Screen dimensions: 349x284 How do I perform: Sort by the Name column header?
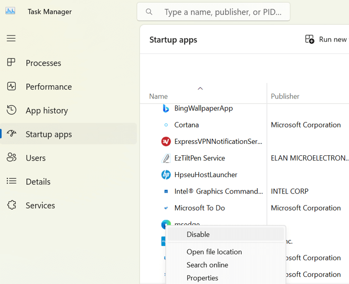click(158, 96)
